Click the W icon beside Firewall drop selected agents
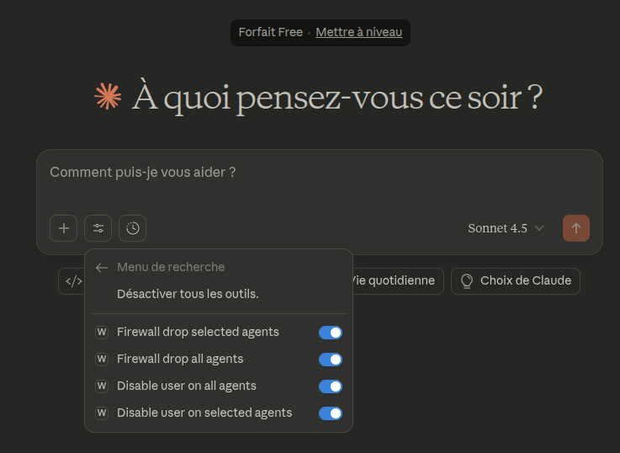Image resolution: width=620 pixels, height=453 pixels. point(102,333)
